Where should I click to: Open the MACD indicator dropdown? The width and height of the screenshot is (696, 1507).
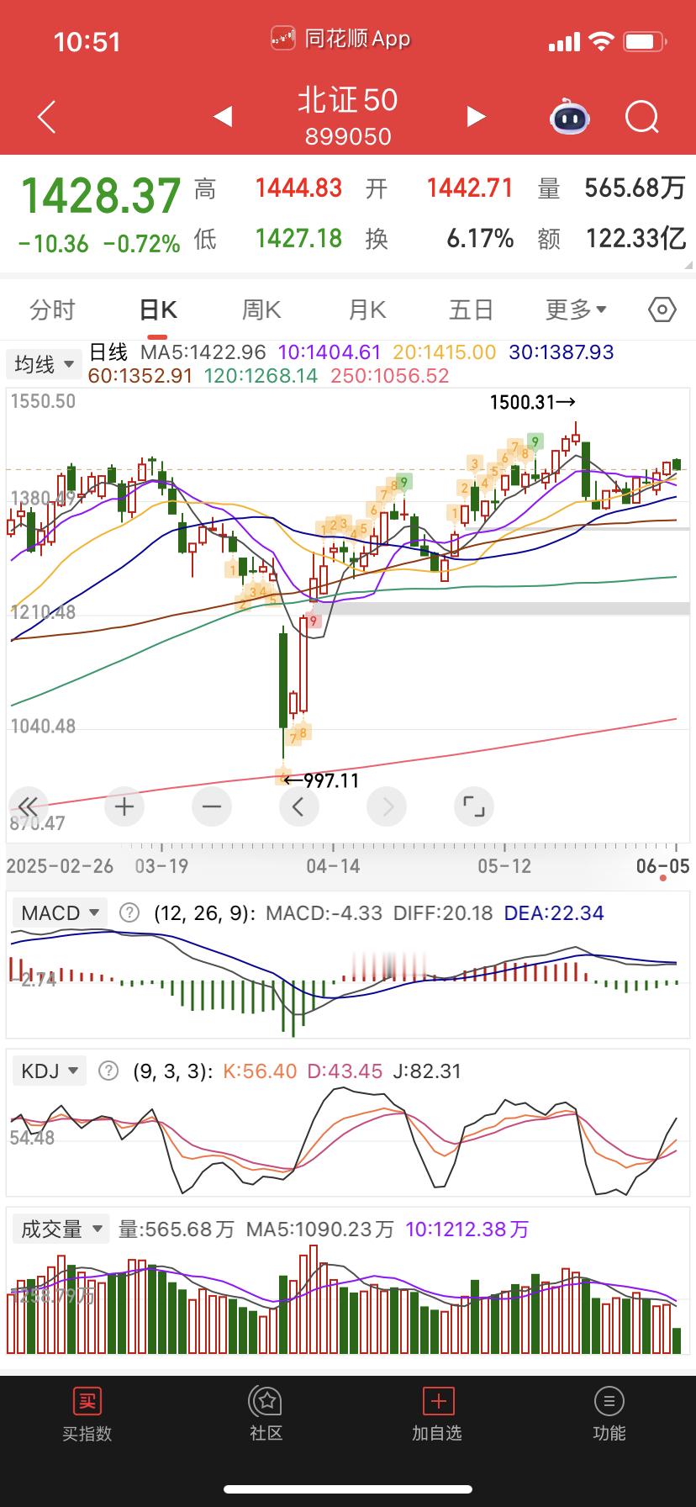tap(61, 912)
